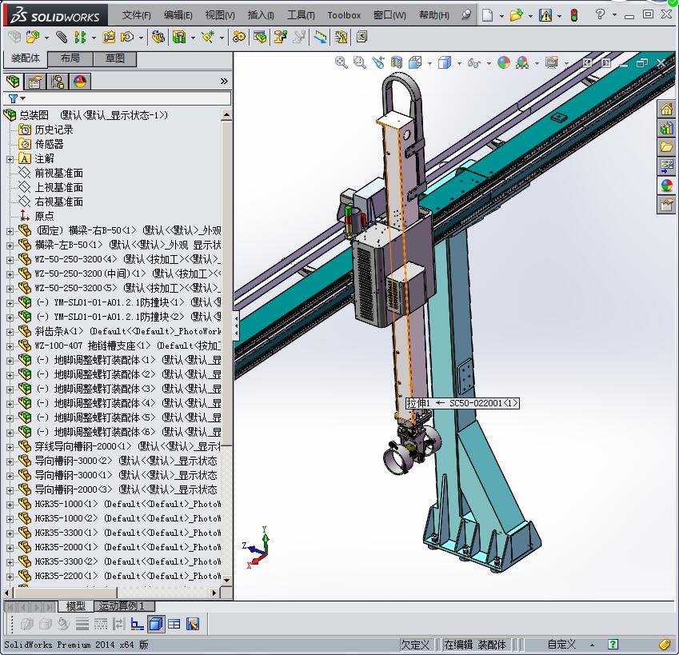Image resolution: width=679 pixels, height=655 pixels.
Task: Open Custom Properties icon in task pane
Action: point(666,204)
